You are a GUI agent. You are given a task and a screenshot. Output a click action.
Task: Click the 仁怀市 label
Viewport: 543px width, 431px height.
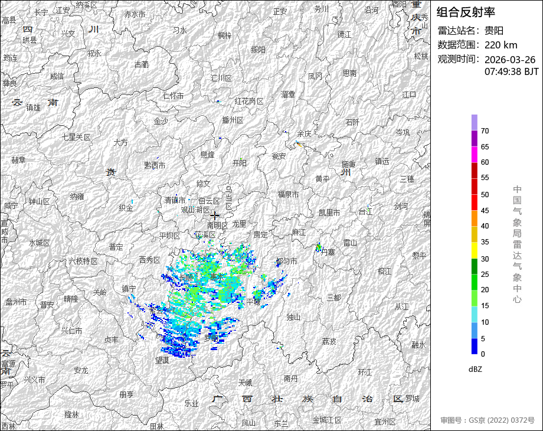173,96
